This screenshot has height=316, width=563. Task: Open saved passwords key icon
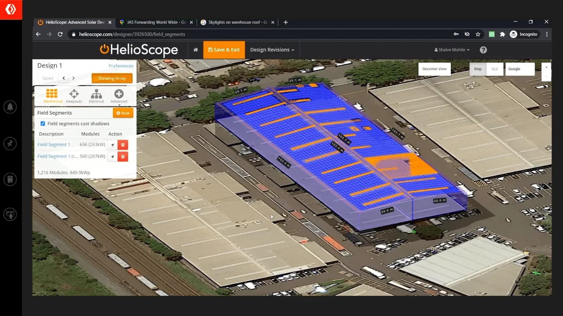coord(456,34)
